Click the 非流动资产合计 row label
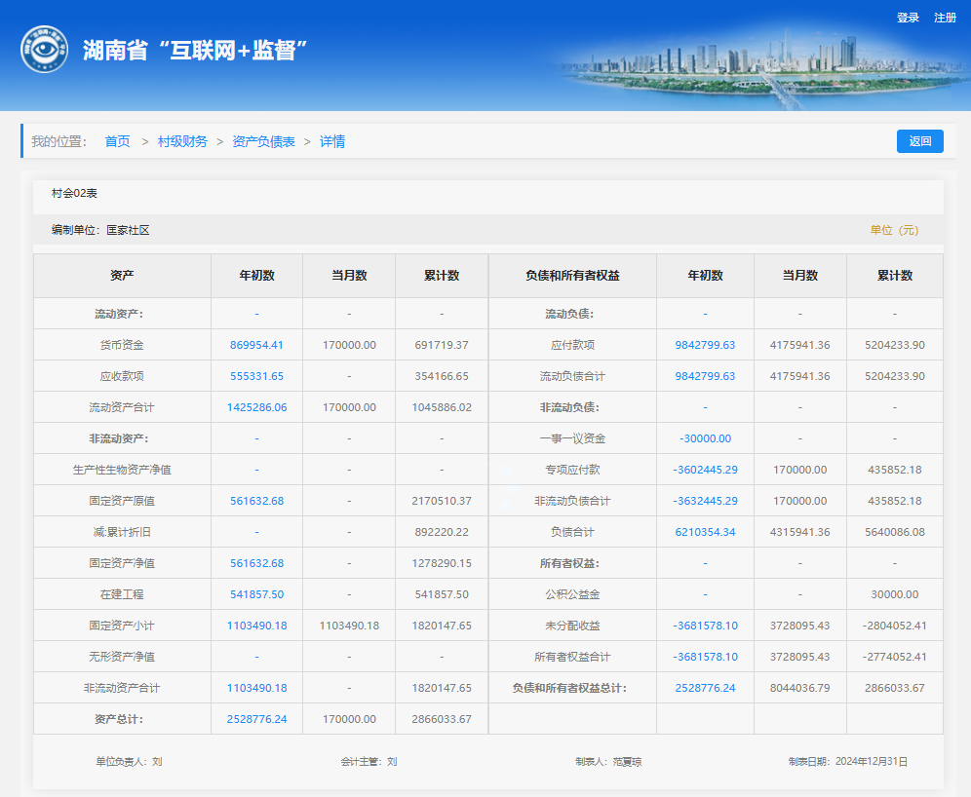Screen dimensions: 971x797 click(x=121, y=688)
